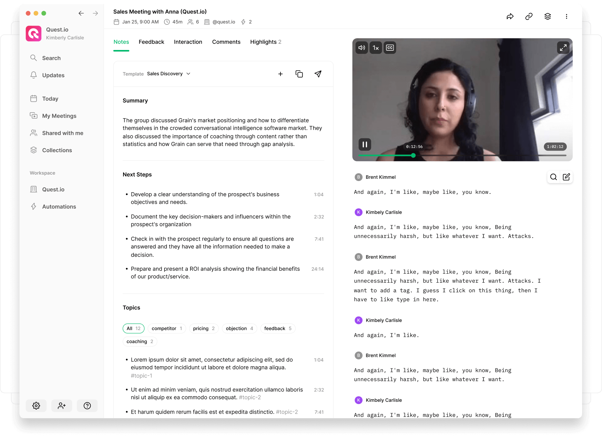The image size is (602, 438).
Task: Jump to timestamp 1:04 in Next Steps
Action: point(319,194)
